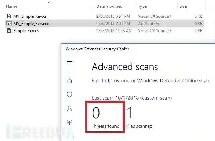Sort files by Size column
Screen dimensions: 215x141
tap(183, 6)
